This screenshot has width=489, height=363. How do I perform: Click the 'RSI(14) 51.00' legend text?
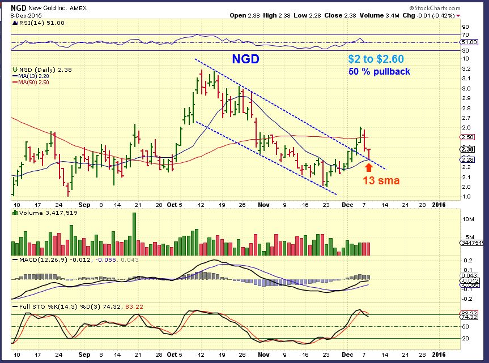tap(42, 23)
